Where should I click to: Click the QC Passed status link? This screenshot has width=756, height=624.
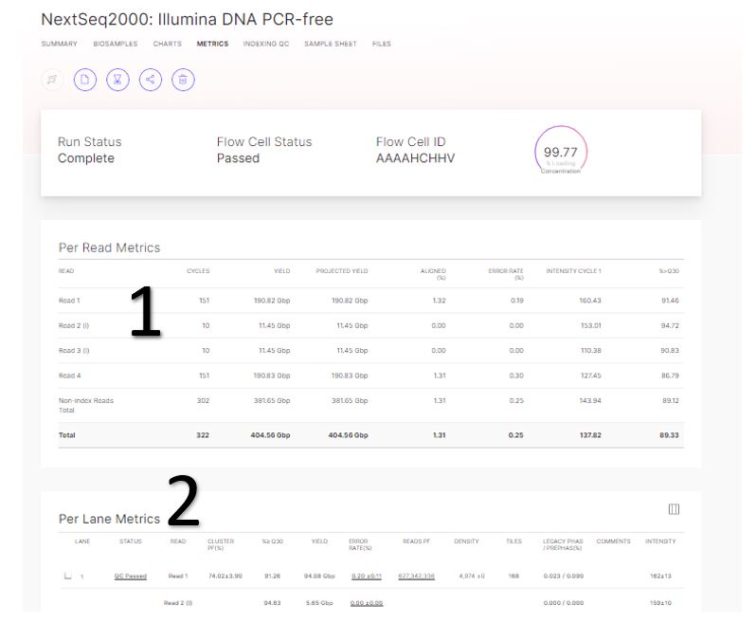point(130,576)
